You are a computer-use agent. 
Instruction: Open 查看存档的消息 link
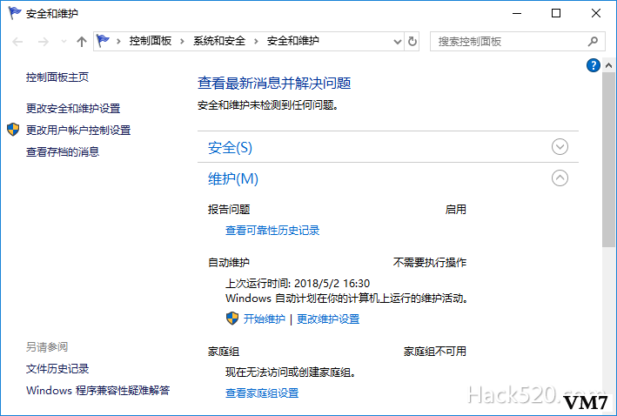tap(63, 151)
